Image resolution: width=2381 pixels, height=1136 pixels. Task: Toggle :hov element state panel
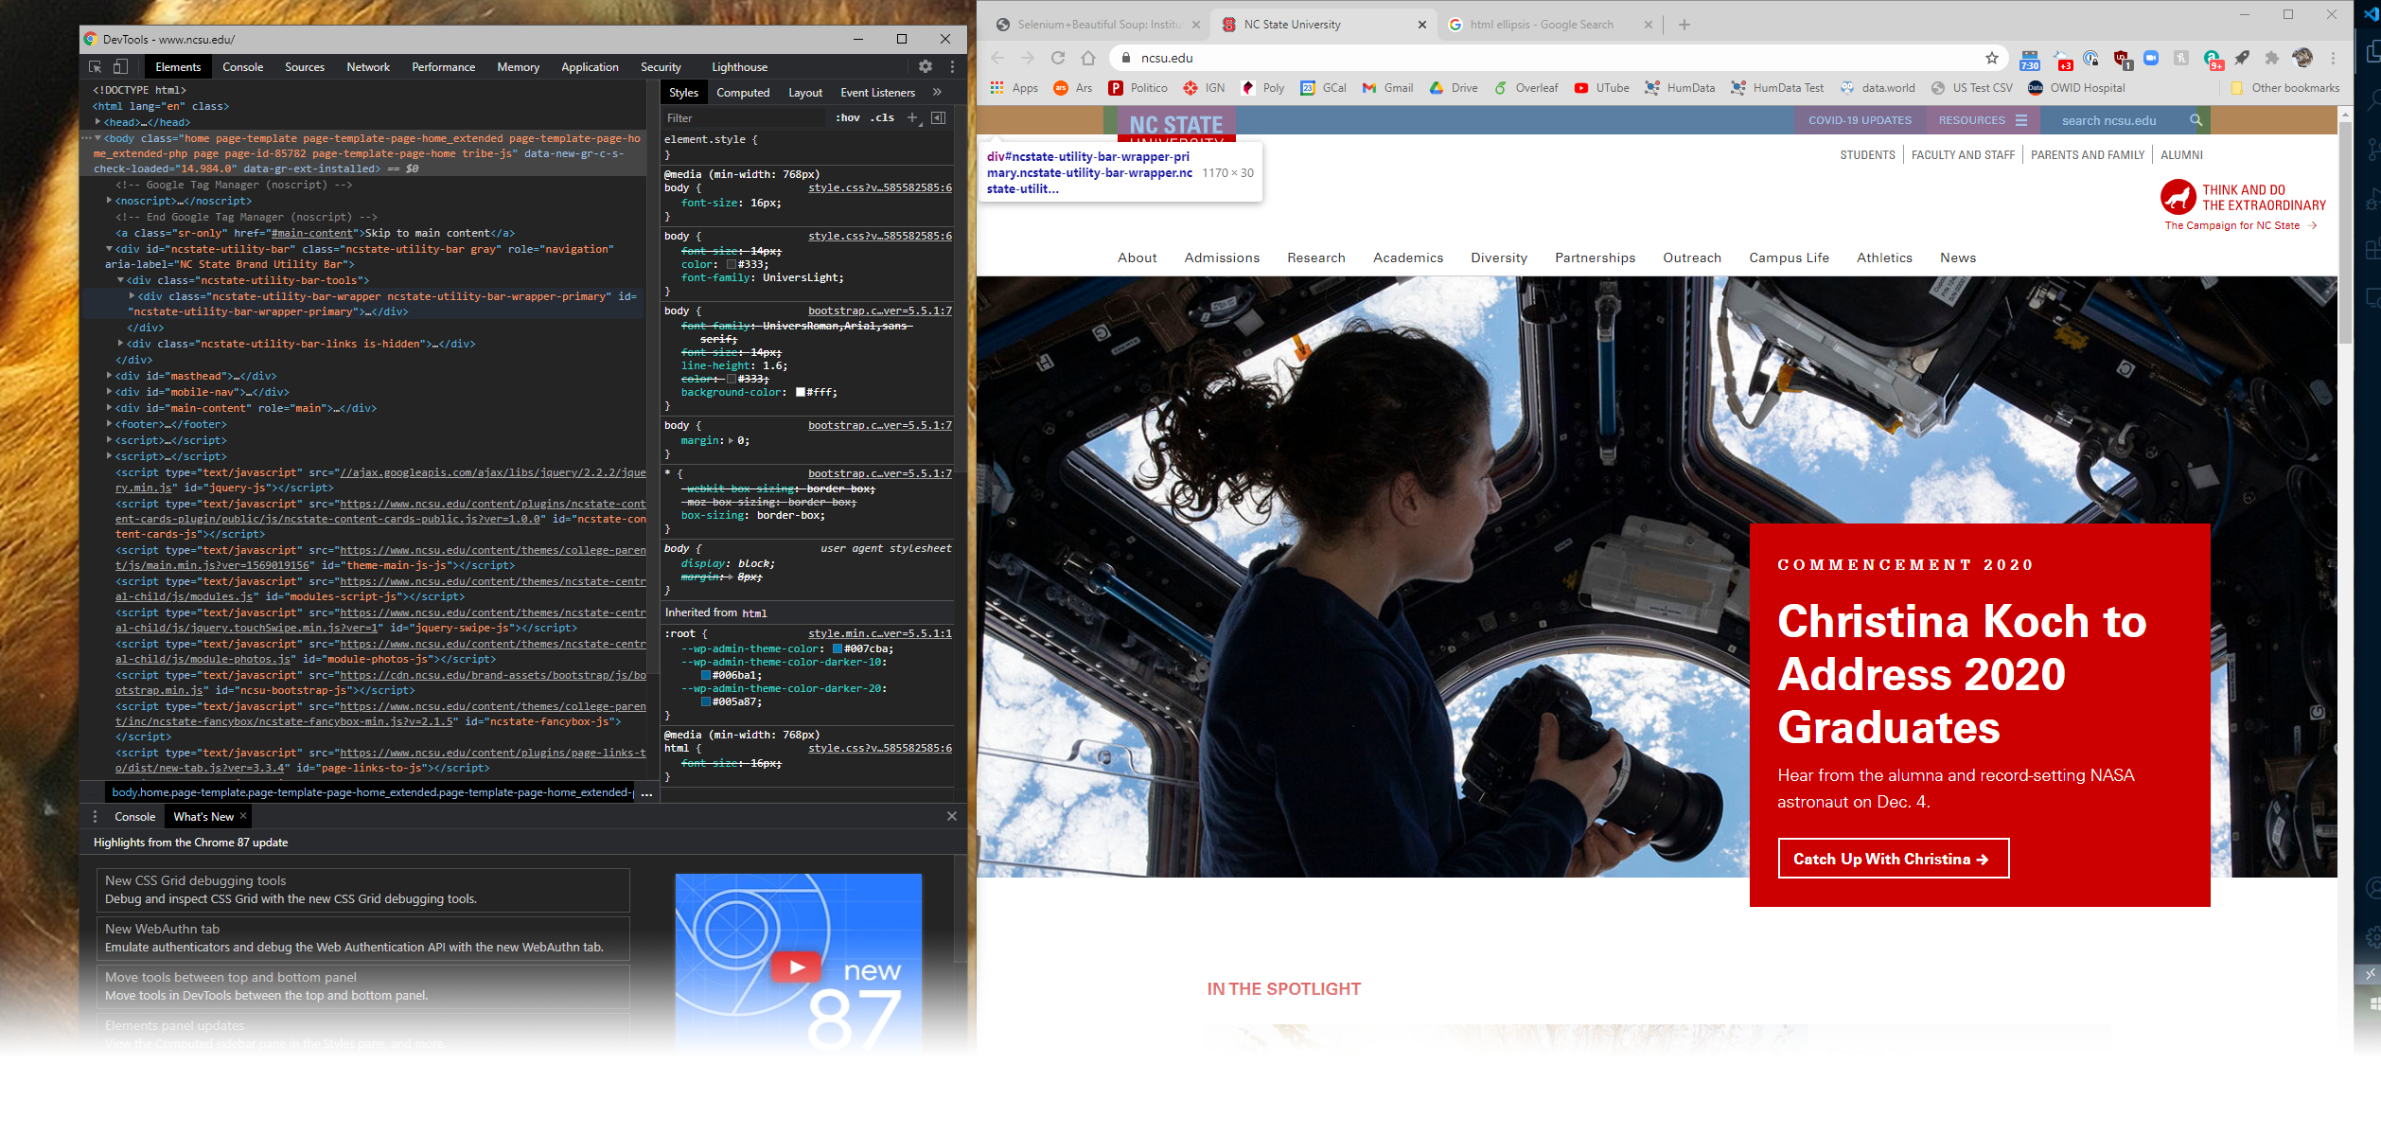coord(847,118)
